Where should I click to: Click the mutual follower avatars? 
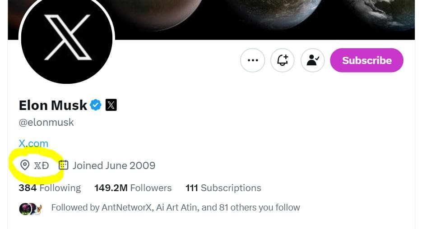(30, 208)
